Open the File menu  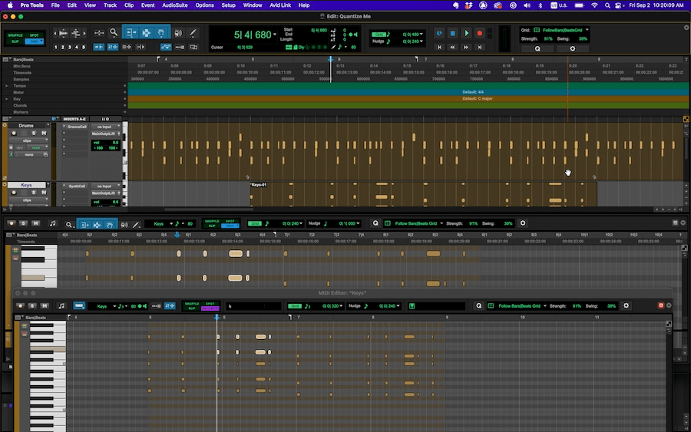pyautogui.click(x=55, y=5)
